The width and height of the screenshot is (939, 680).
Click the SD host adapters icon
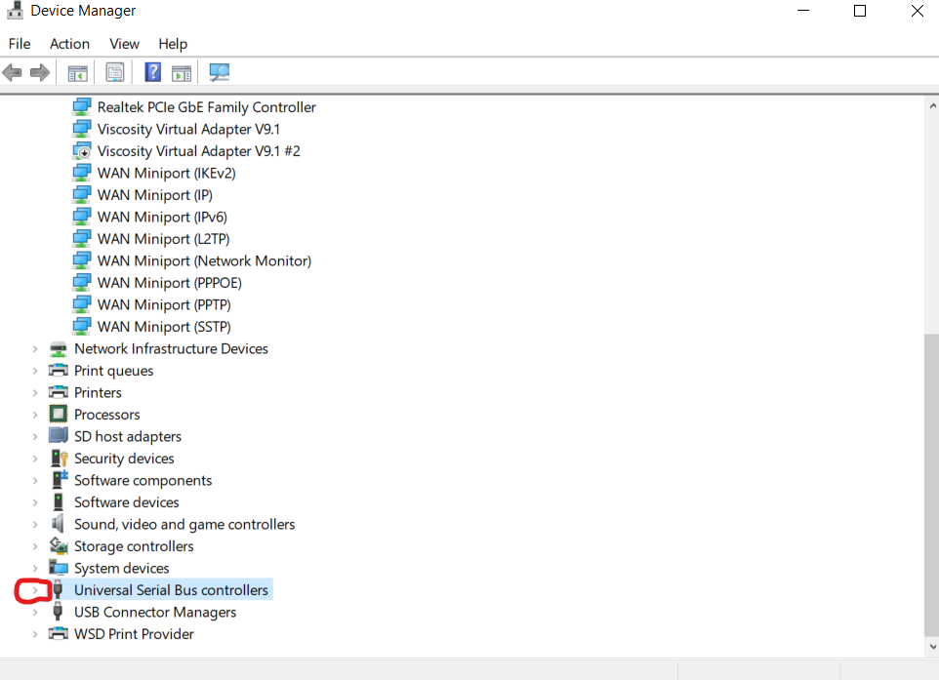(59, 436)
